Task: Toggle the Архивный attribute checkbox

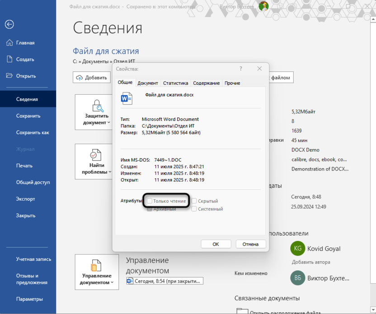Action: [x=150, y=209]
